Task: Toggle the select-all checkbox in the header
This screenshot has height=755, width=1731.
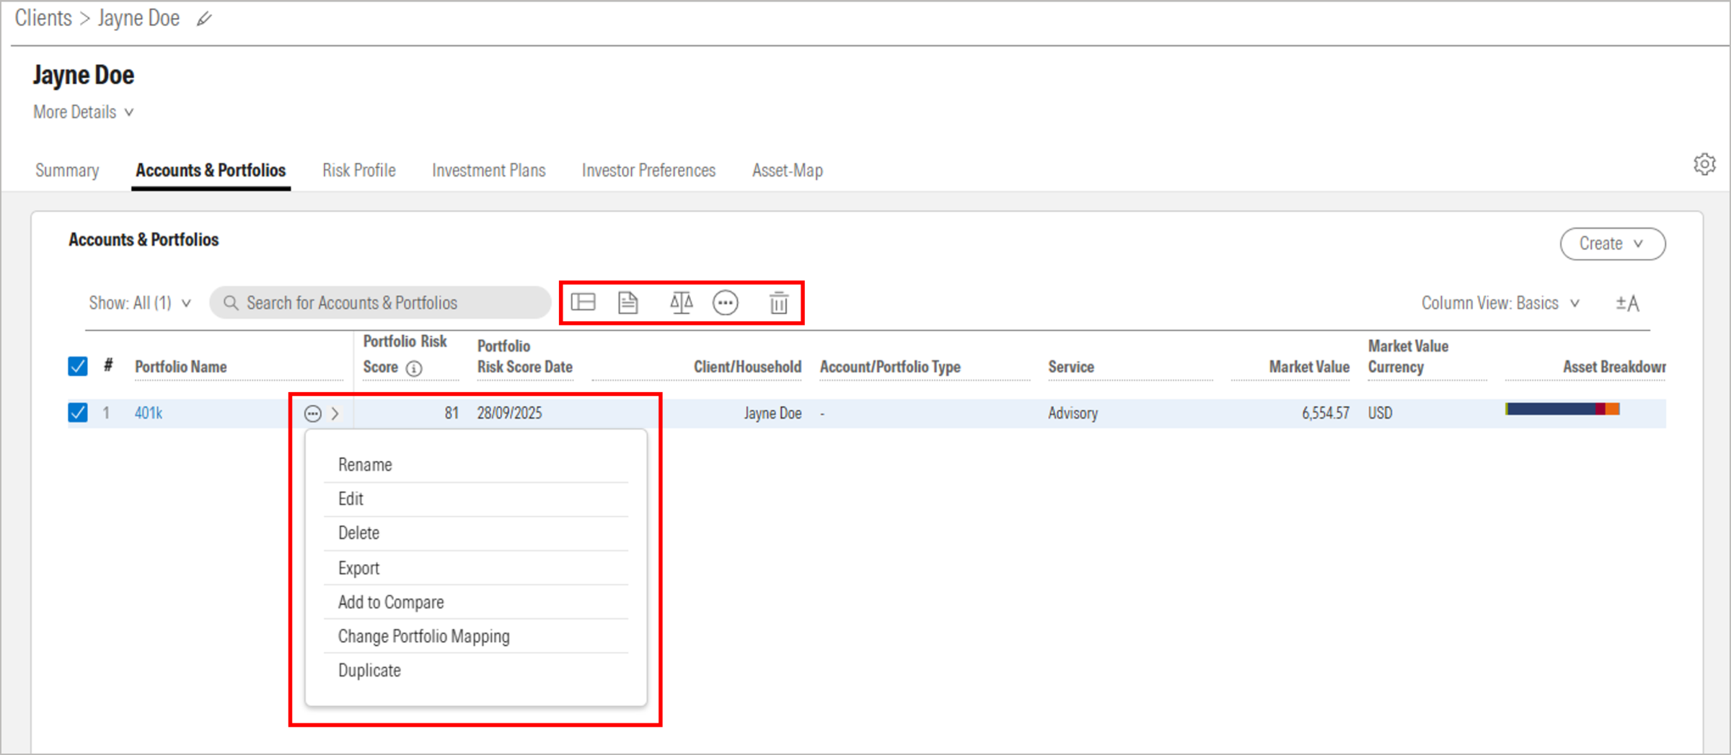Action: pyautogui.click(x=78, y=366)
